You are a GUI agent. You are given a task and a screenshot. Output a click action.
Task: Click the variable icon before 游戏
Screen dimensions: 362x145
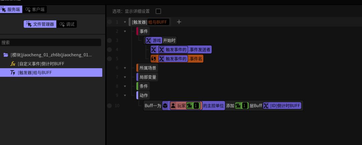pyautogui.click(x=149, y=41)
